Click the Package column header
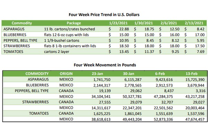This screenshot has width=208, height=129. (x=74, y=23)
